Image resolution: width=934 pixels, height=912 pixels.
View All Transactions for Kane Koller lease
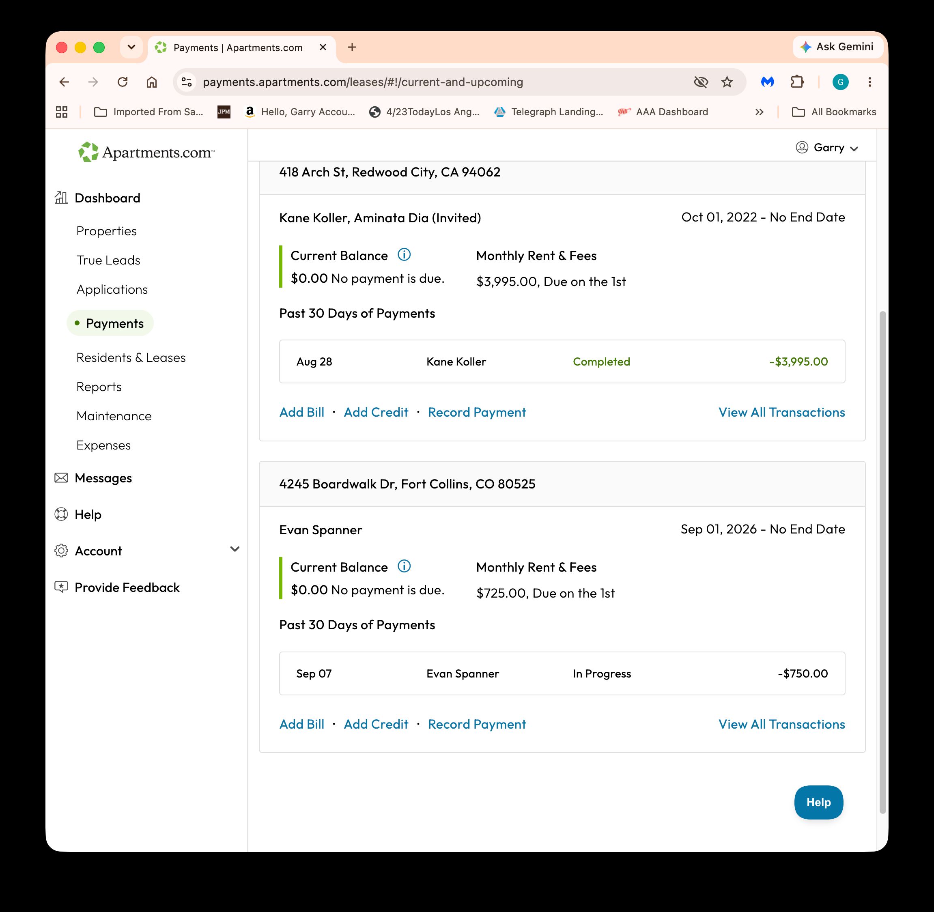782,413
